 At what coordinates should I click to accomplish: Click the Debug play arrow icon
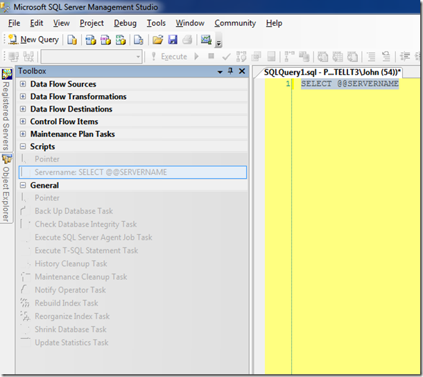(196, 57)
